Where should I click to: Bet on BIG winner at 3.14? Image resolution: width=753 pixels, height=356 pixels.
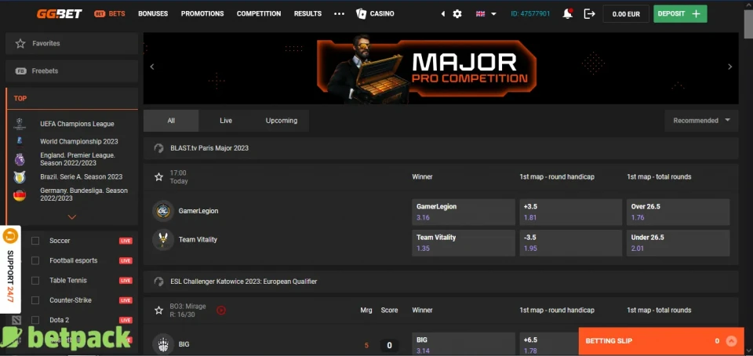[464, 344]
